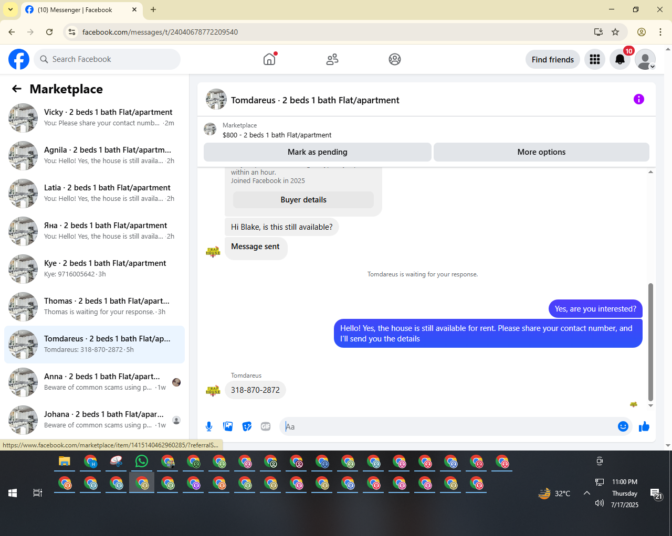Send a thumbs-up like

tap(644, 426)
